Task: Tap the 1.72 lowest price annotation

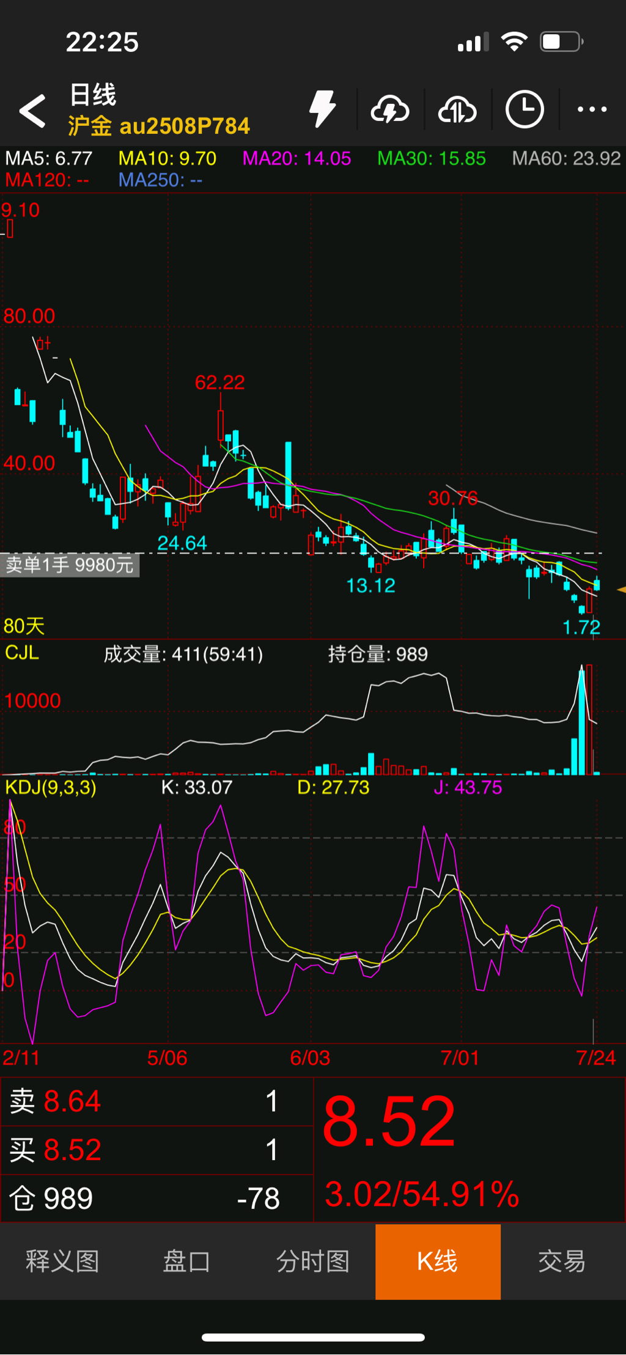Action: (x=581, y=627)
